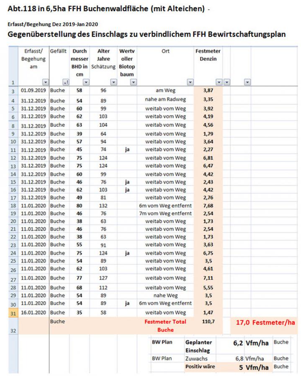Select row header 3
This screenshot has width=301, height=376.
click(x=13, y=91)
